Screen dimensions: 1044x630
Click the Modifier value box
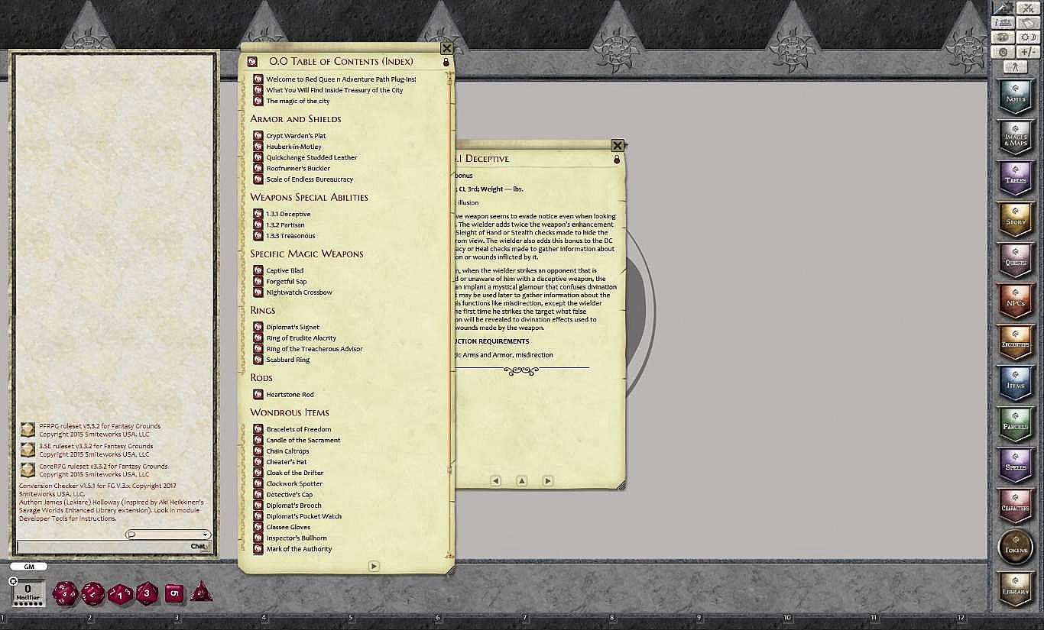28,593
